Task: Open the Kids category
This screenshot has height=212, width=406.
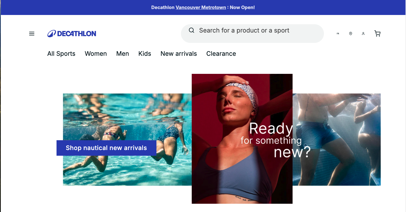Action: click(145, 54)
